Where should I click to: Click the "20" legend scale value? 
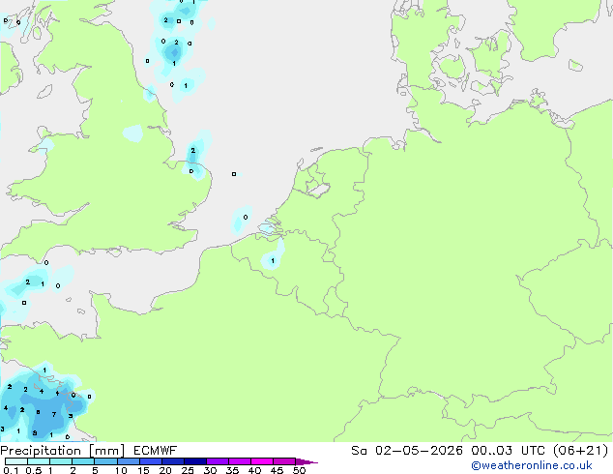pyautogui.click(x=165, y=470)
